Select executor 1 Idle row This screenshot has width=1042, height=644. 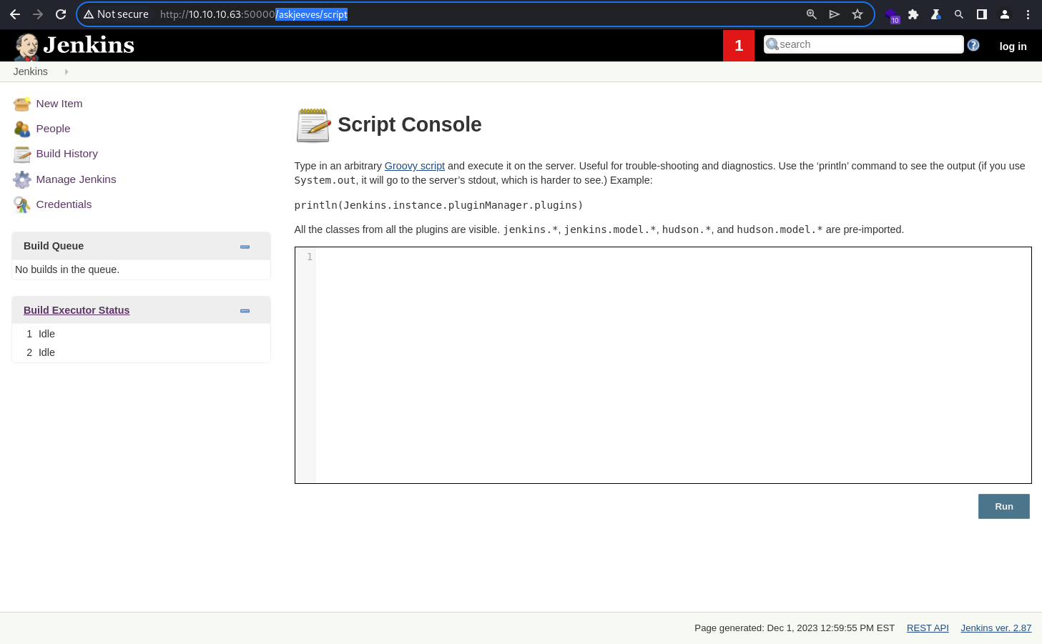[x=141, y=334]
